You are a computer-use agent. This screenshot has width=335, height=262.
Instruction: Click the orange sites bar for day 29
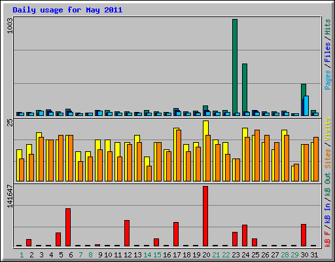pyautogui.click(x=296, y=172)
